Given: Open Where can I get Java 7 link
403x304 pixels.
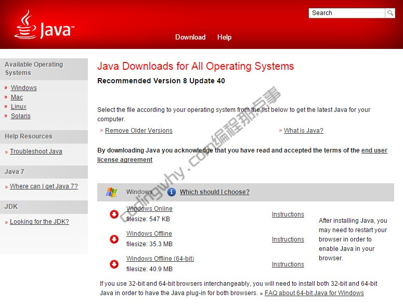Looking at the screenshot, I should (44, 186).
